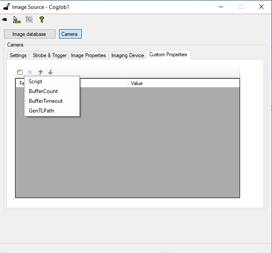The height and width of the screenshot is (253, 272).
Task: Click the move down arrow icon
Action: tap(51, 72)
